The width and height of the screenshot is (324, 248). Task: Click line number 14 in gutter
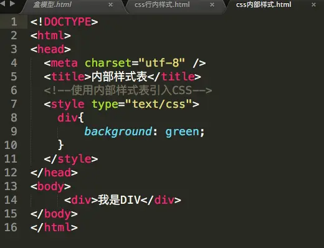tap(11, 200)
